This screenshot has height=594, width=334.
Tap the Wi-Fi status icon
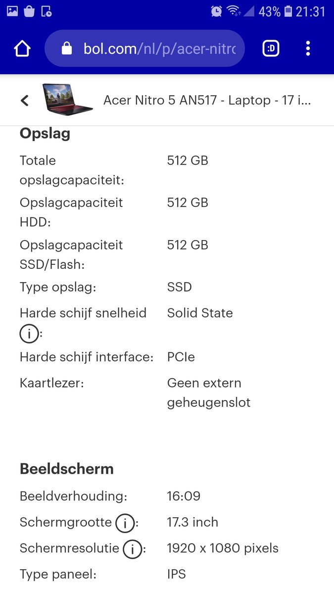[x=233, y=11]
